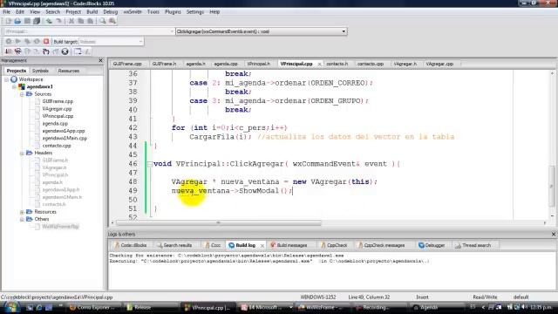Click the Redo toolbar icon
Viewport: 558px width, 314px height.
[x=58, y=21]
